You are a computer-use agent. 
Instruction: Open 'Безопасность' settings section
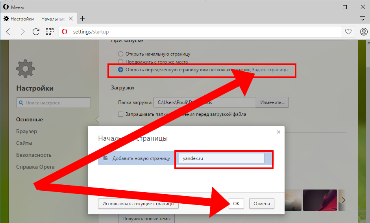[x=34, y=155]
